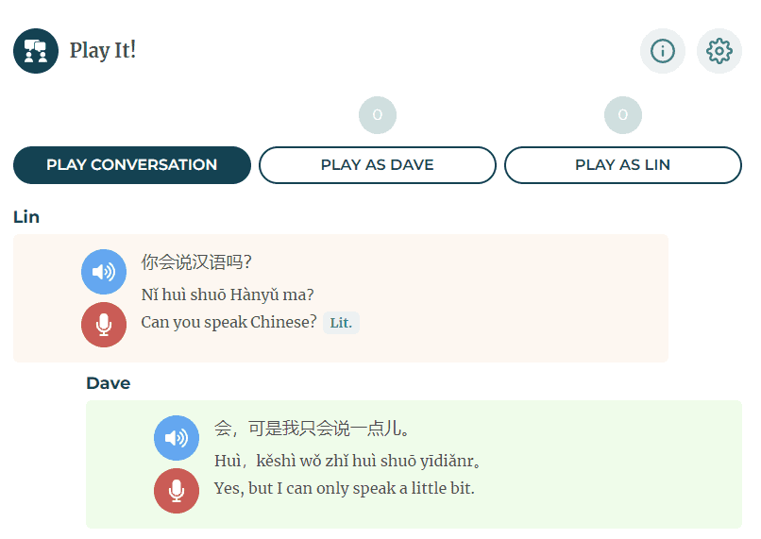This screenshot has width=761, height=539.
Task: Open settings with the gear icon
Action: pos(719,51)
